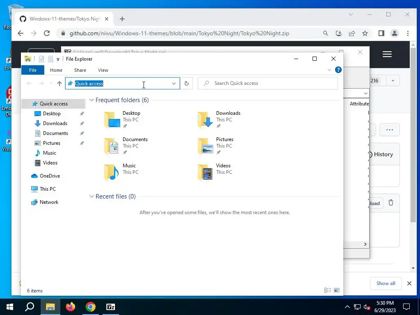Click the muted volume tray icon

(x=367, y=307)
